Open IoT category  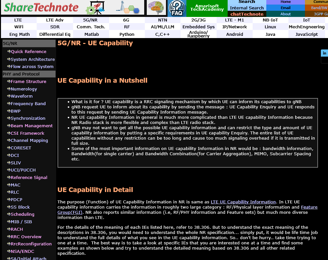coord(307,20)
